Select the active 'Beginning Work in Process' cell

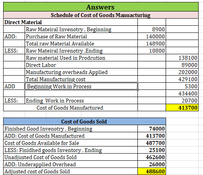coord(81,86)
